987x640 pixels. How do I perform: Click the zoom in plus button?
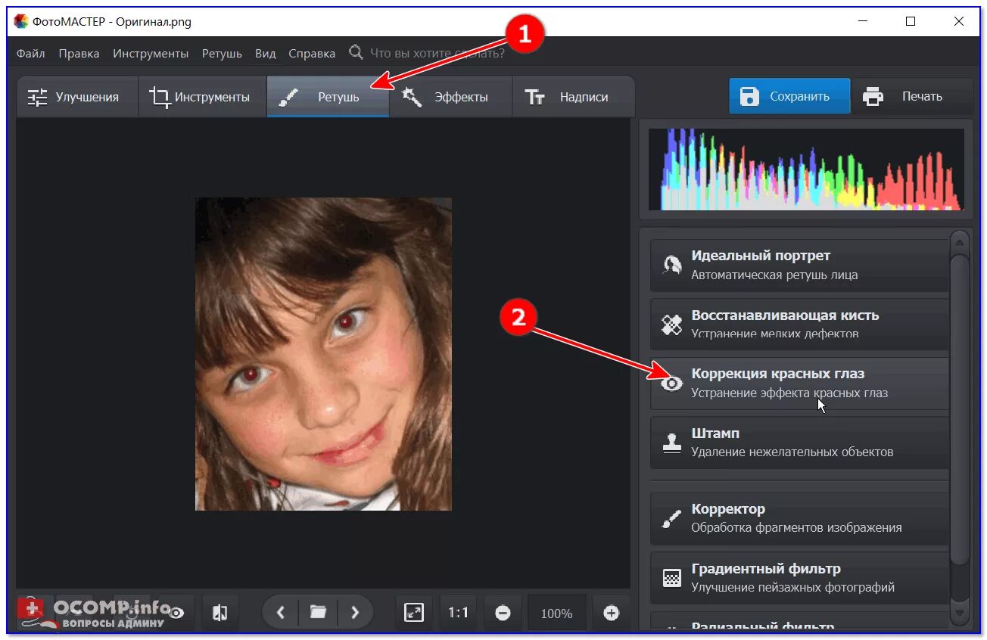(x=612, y=614)
